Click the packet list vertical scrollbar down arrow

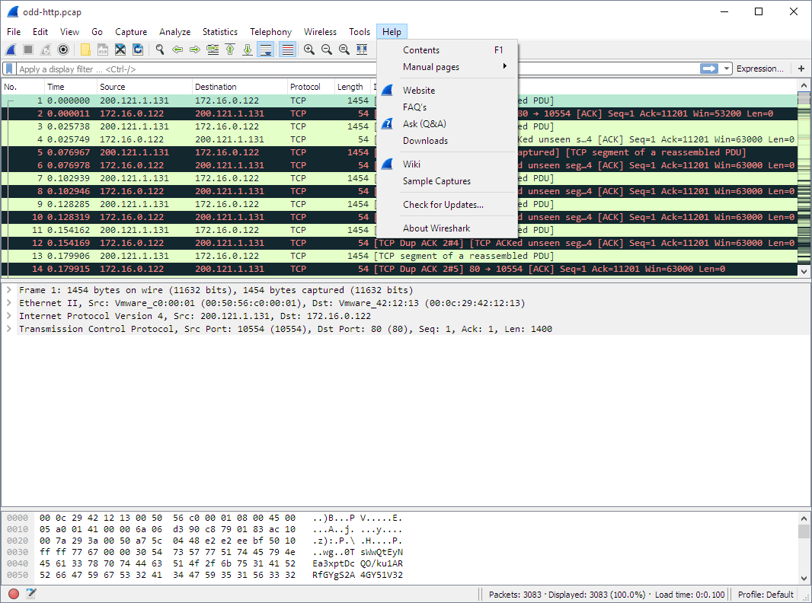[804, 271]
